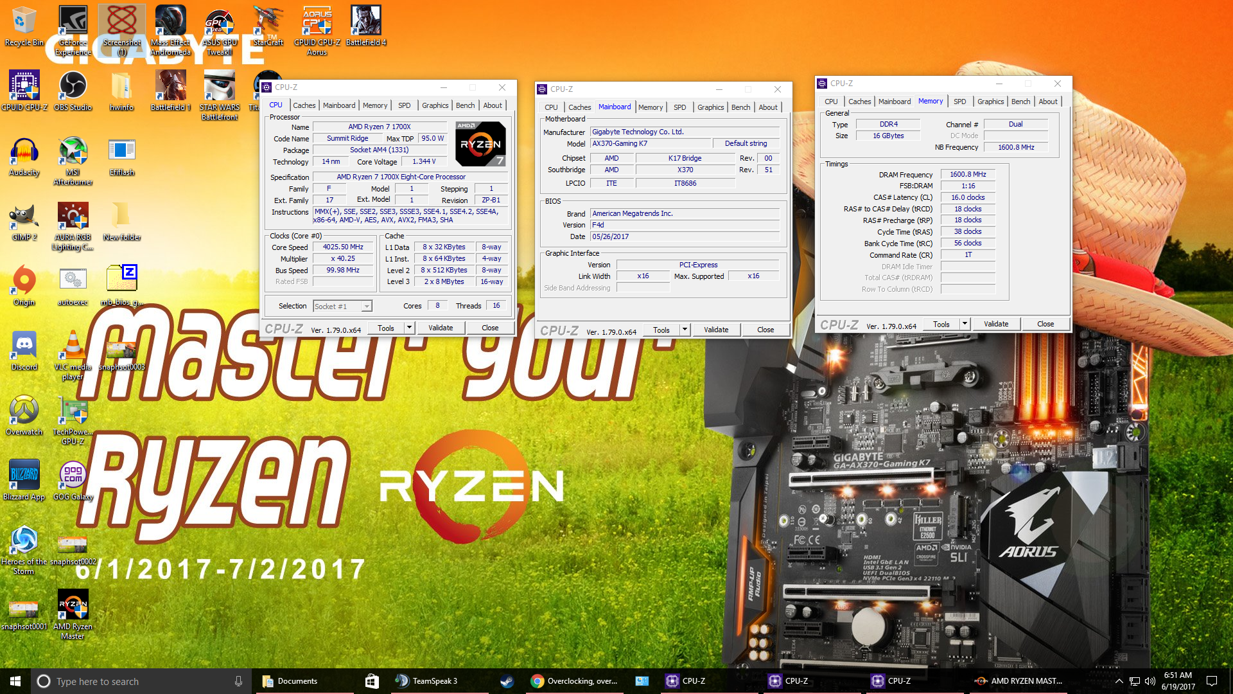Screen dimensions: 1233x694
Task: Open AMD RYZEN MASTER taskbar item
Action: [x=1019, y=681]
